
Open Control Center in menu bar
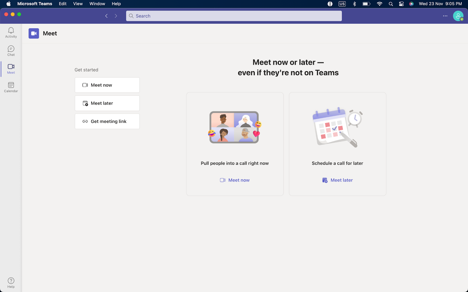(401, 4)
